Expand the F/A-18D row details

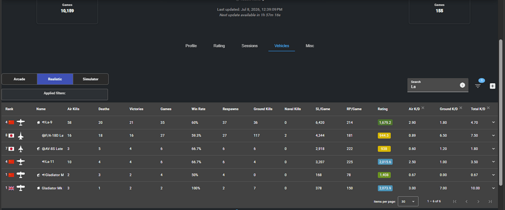click(x=493, y=135)
